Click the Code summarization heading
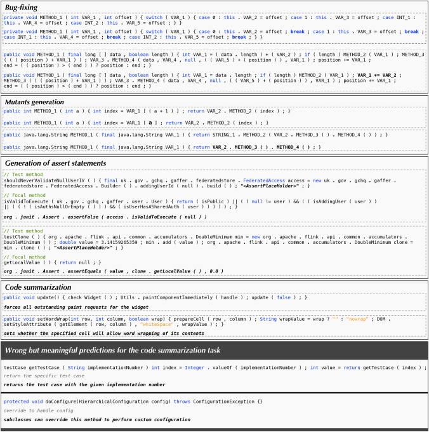 (38, 287)
